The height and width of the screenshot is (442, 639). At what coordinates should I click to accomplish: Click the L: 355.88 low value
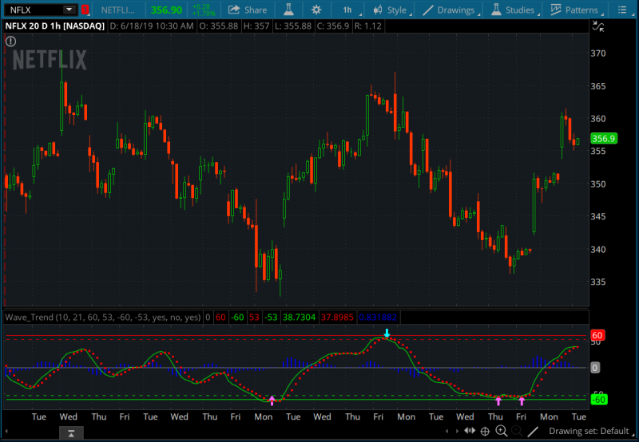pos(293,26)
